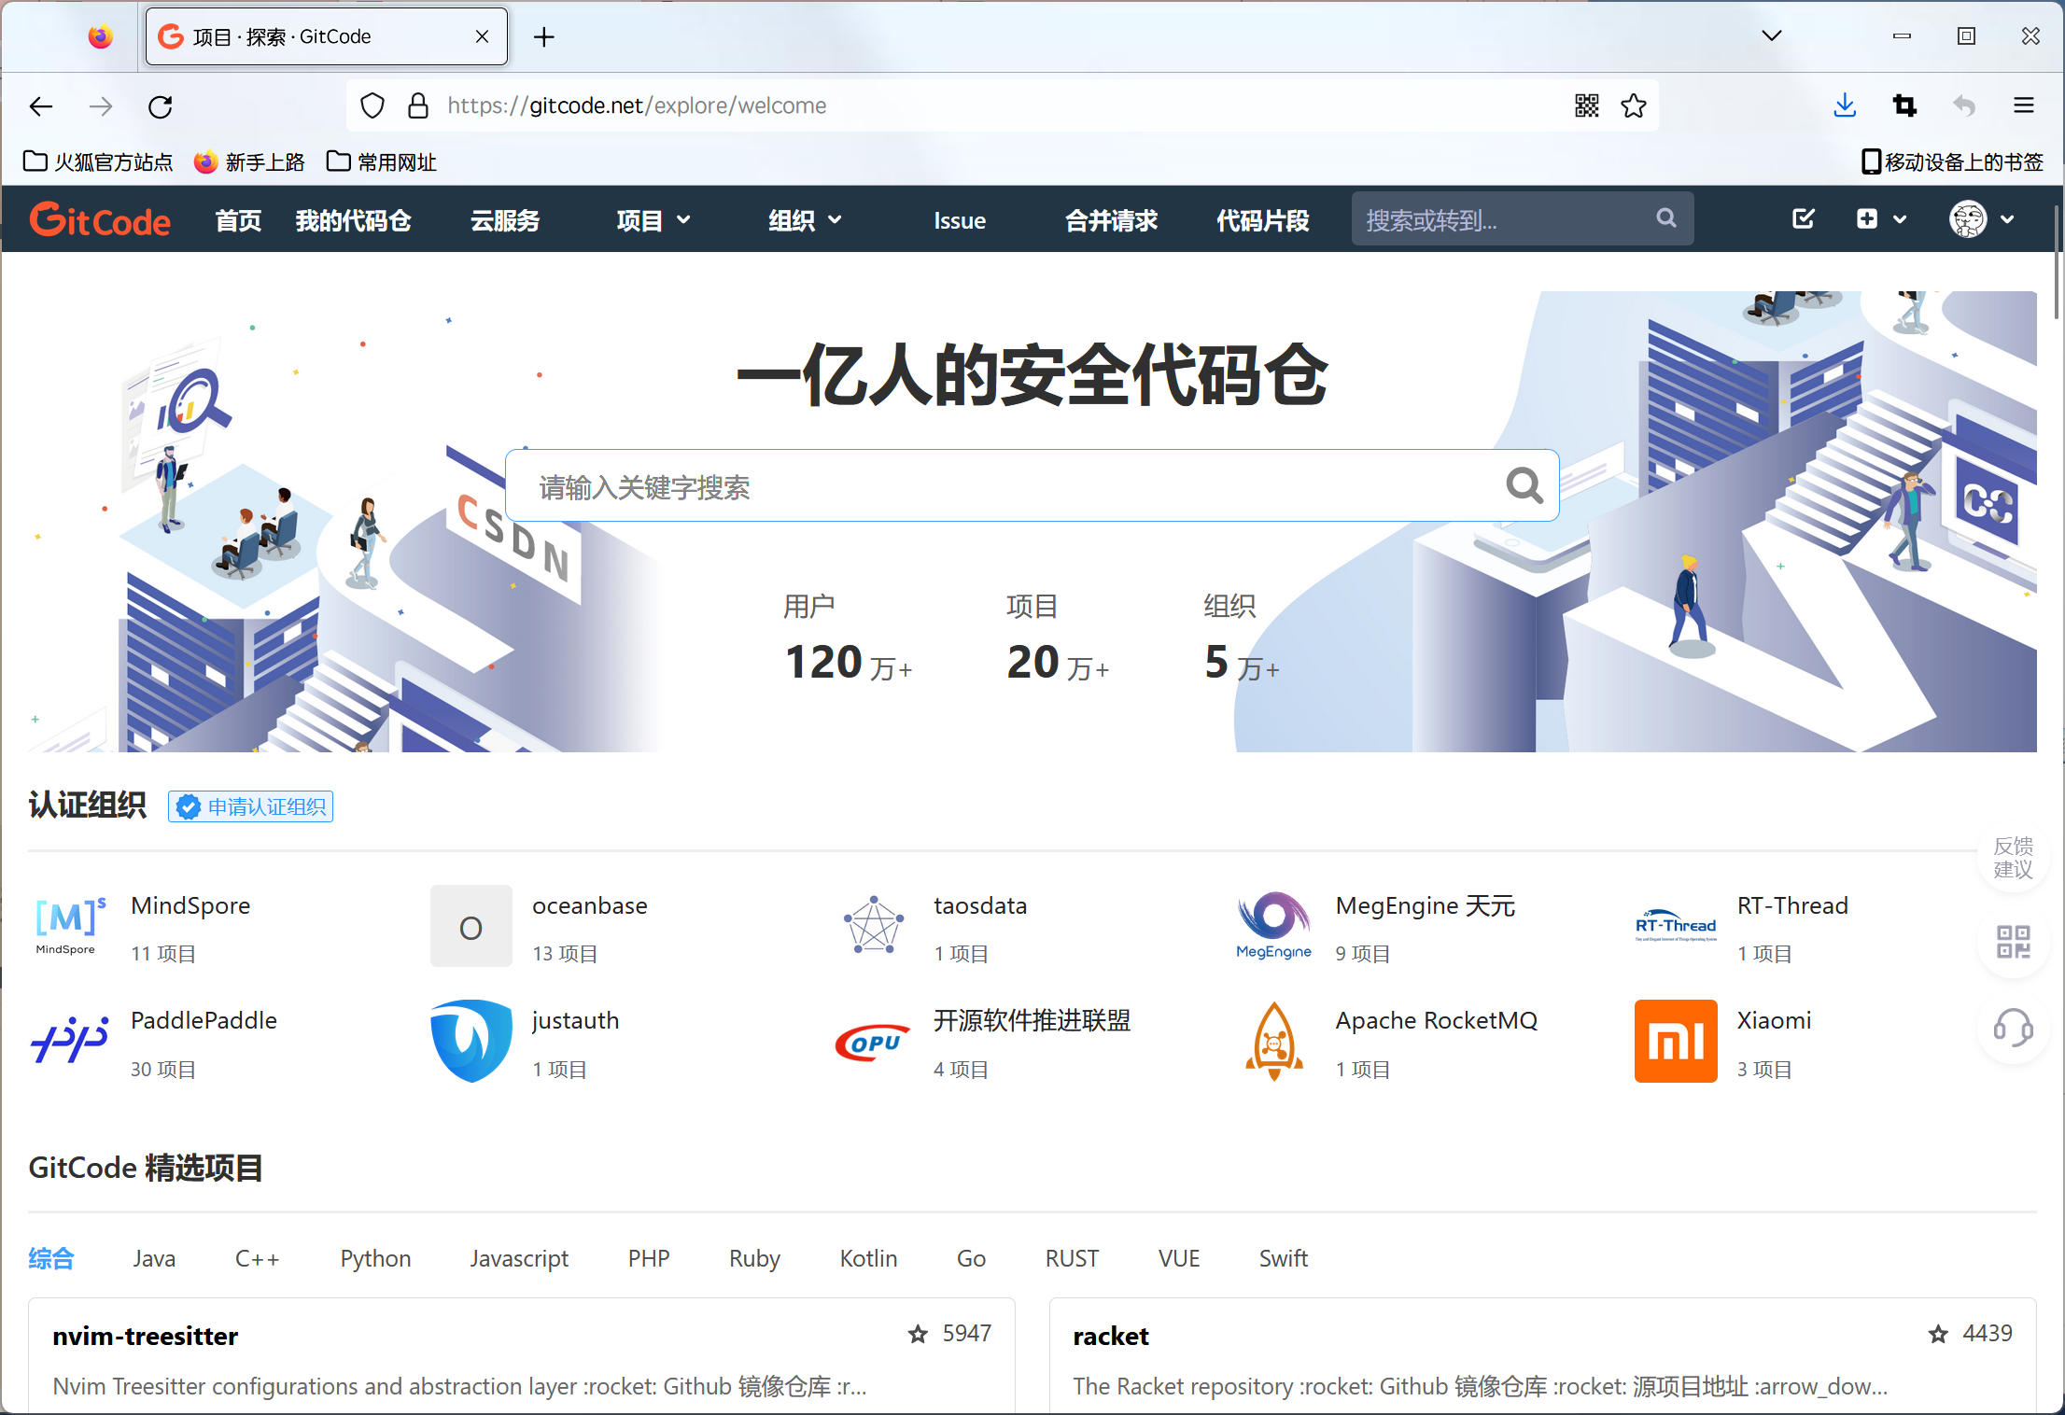Click the 申请认证组织 button
Image resolution: width=2065 pixels, height=1415 pixels.
tap(251, 806)
